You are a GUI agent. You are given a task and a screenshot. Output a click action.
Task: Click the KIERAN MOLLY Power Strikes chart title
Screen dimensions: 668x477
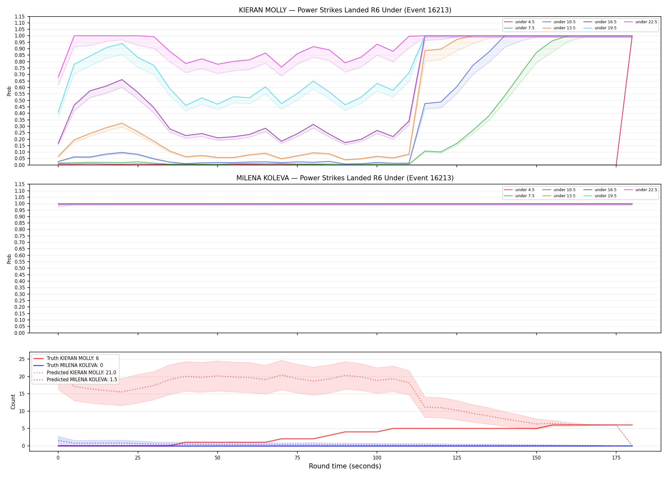click(345, 10)
